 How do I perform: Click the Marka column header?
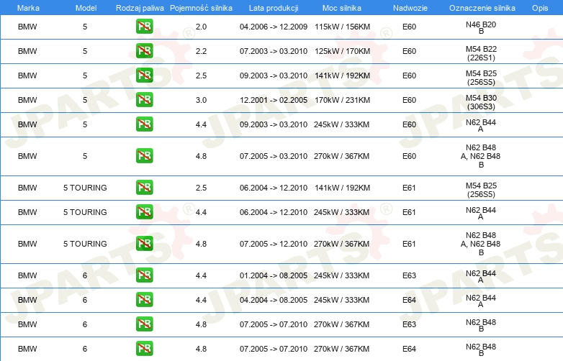28,8
